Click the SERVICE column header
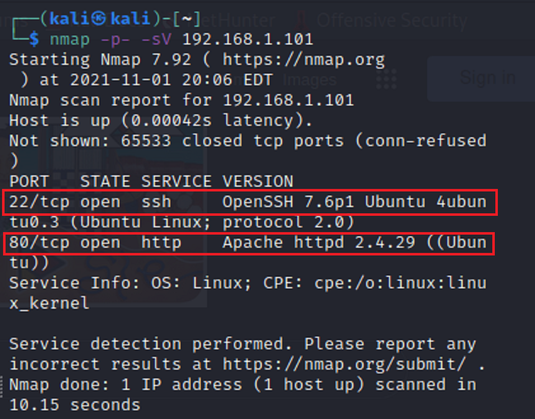Viewport: 535px width, 419px height. pyautogui.click(x=176, y=181)
